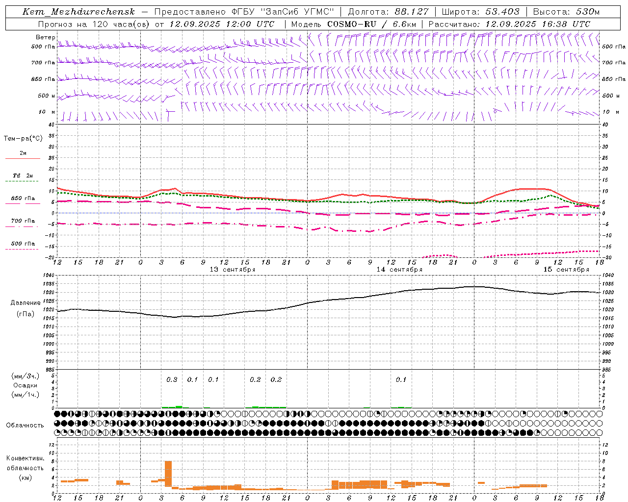Select the Тем-ра(°C) temperature panel label
This screenshot has width=628, height=502.
pyautogui.click(x=23, y=139)
